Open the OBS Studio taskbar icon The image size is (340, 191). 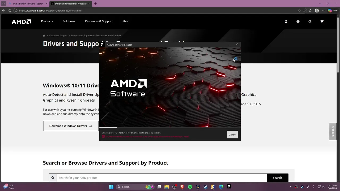pos(175,187)
